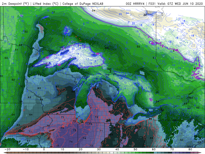Click the black 34 value at the map top
This screenshot has width=205, height=154.
[93, 11]
